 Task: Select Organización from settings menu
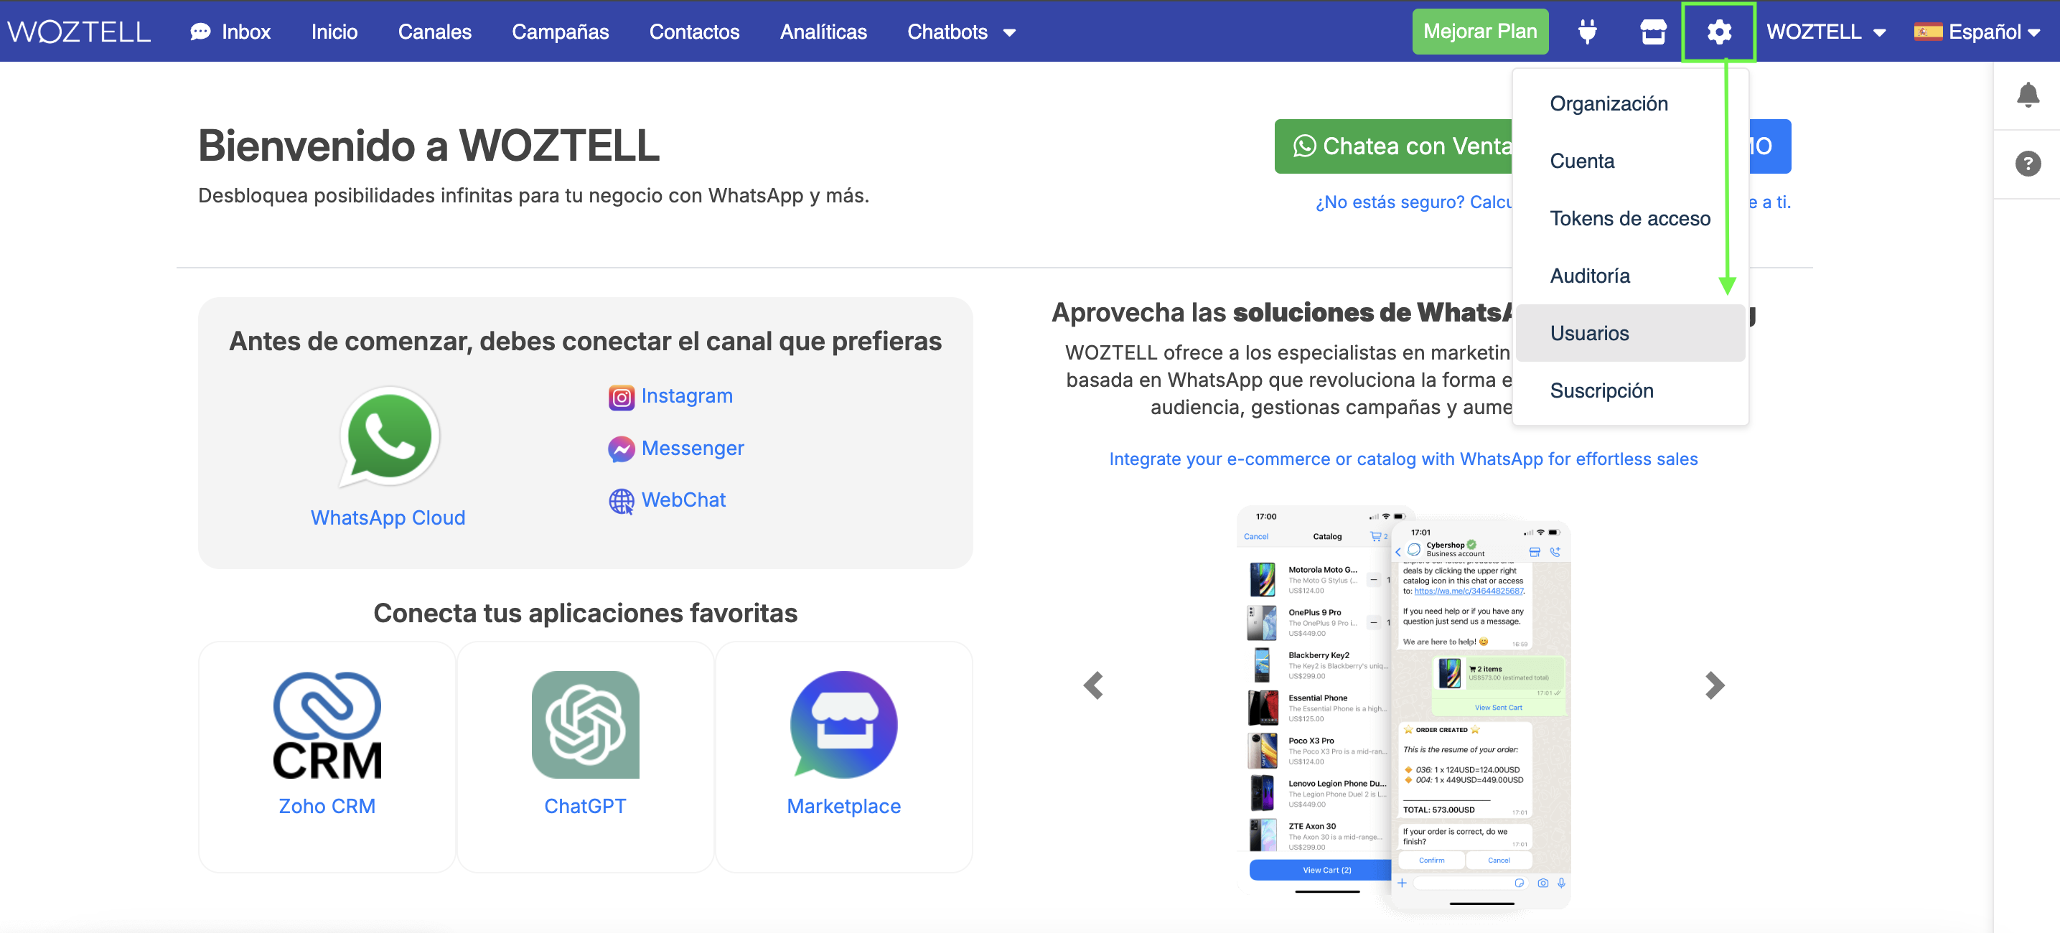point(1631,104)
